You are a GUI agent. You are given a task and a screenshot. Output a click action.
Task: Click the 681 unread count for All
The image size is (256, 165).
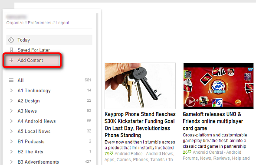click(x=88, y=80)
